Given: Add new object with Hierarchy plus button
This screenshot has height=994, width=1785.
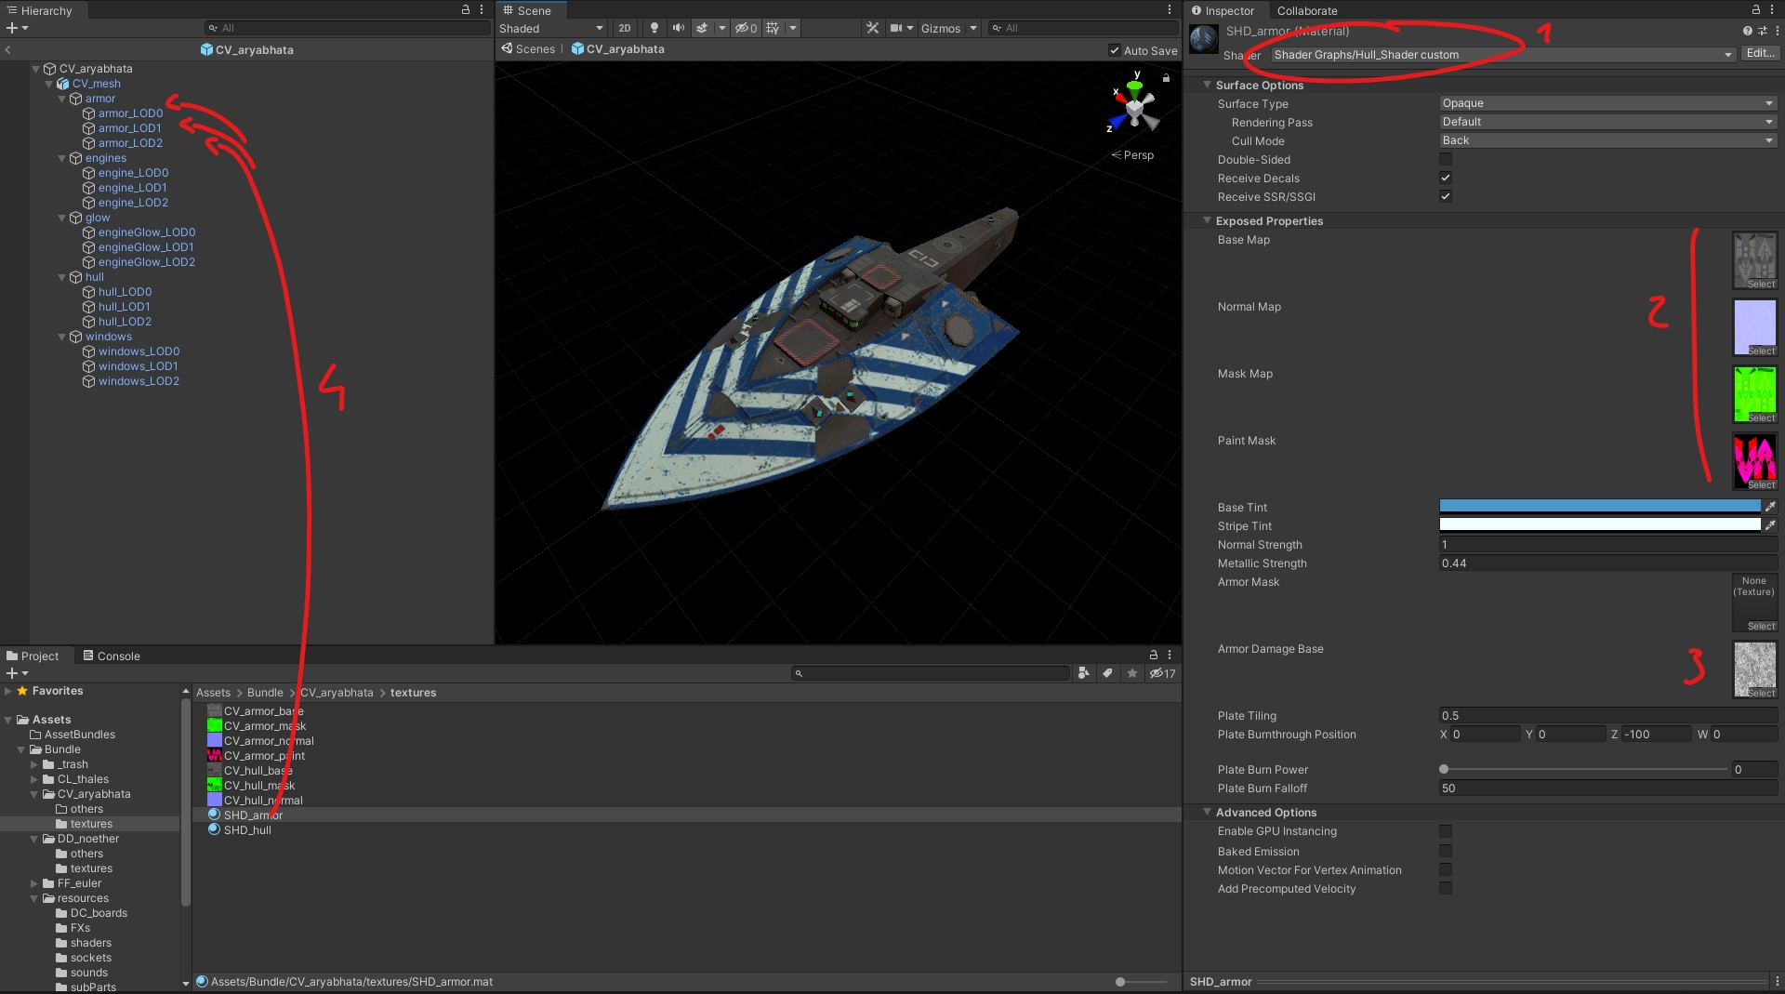Looking at the screenshot, I should pos(12,28).
